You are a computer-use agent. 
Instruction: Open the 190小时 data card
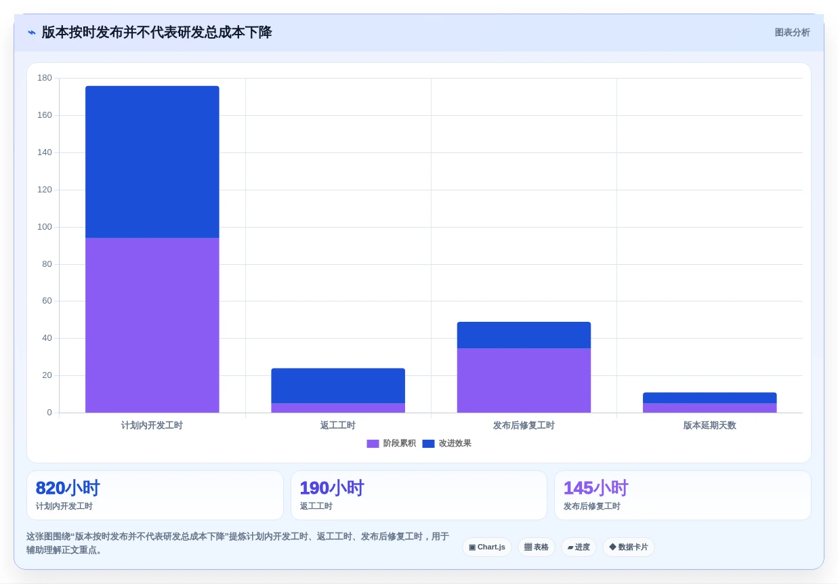click(419, 495)
